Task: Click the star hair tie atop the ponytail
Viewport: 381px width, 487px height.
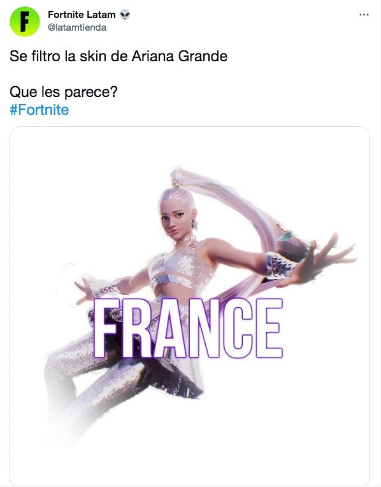Action: tap(176, 183)
